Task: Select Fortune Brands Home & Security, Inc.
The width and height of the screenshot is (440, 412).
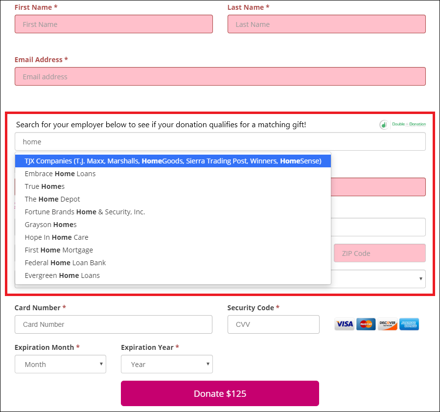Action: [x=173, y=212]
